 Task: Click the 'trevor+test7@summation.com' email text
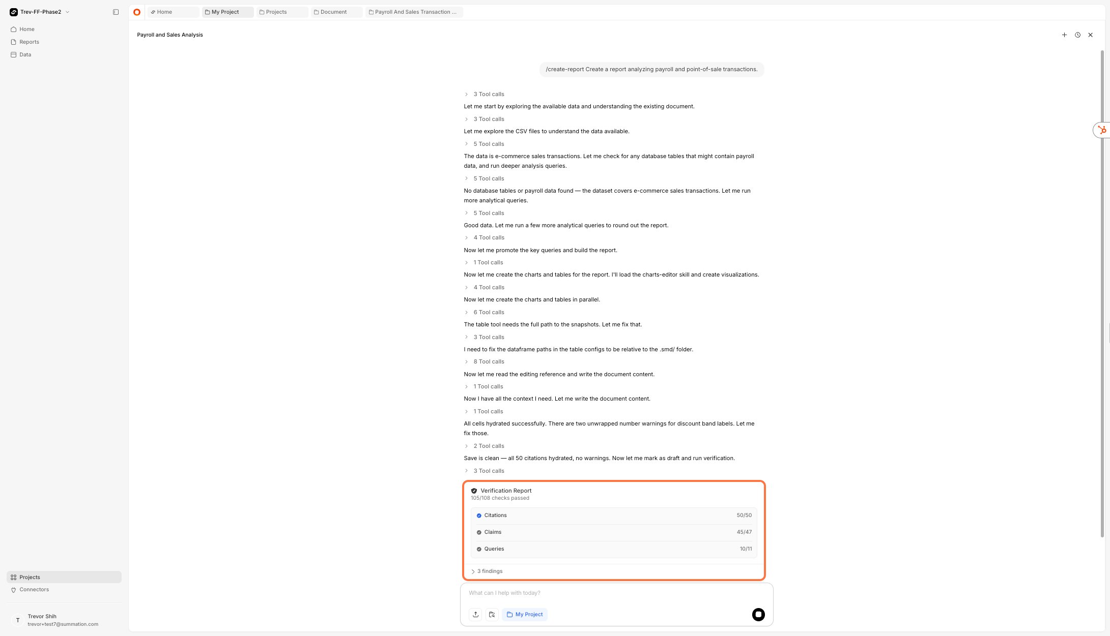[63, 624]
